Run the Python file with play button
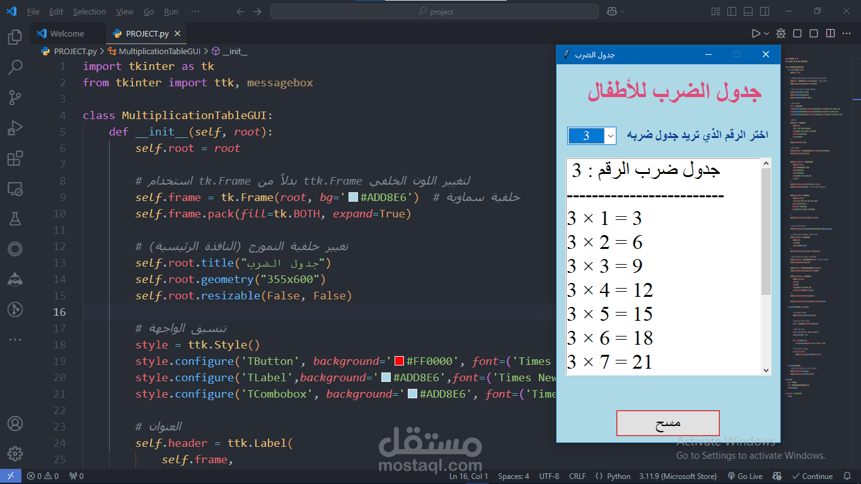861x484 pixels. coord(756,33)
